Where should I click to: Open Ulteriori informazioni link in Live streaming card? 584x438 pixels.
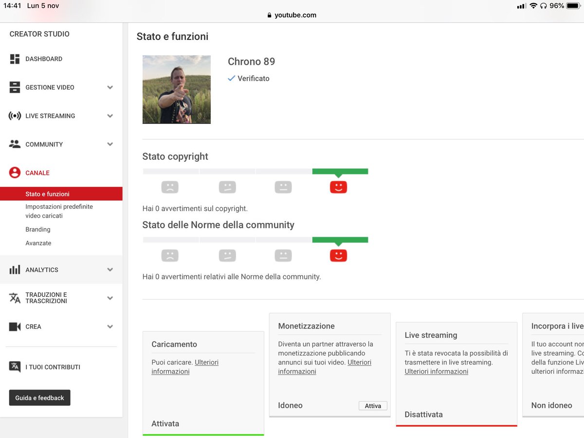pos(437,371)
